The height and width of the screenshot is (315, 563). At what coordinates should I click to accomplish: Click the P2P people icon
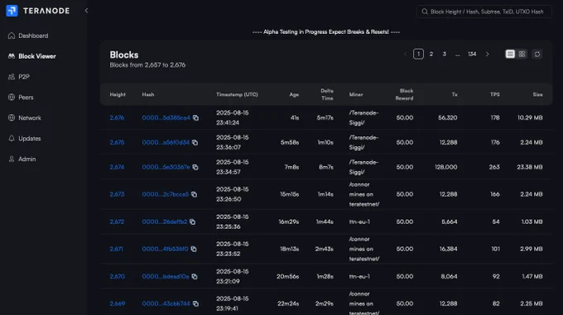tap(12, 77)
